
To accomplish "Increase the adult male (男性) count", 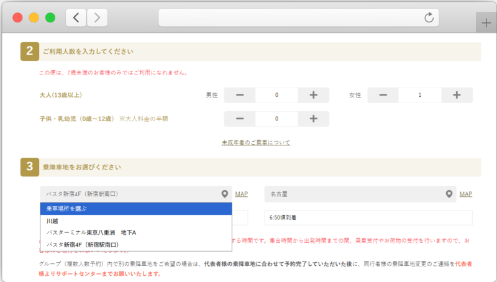I will coord(314,95).
